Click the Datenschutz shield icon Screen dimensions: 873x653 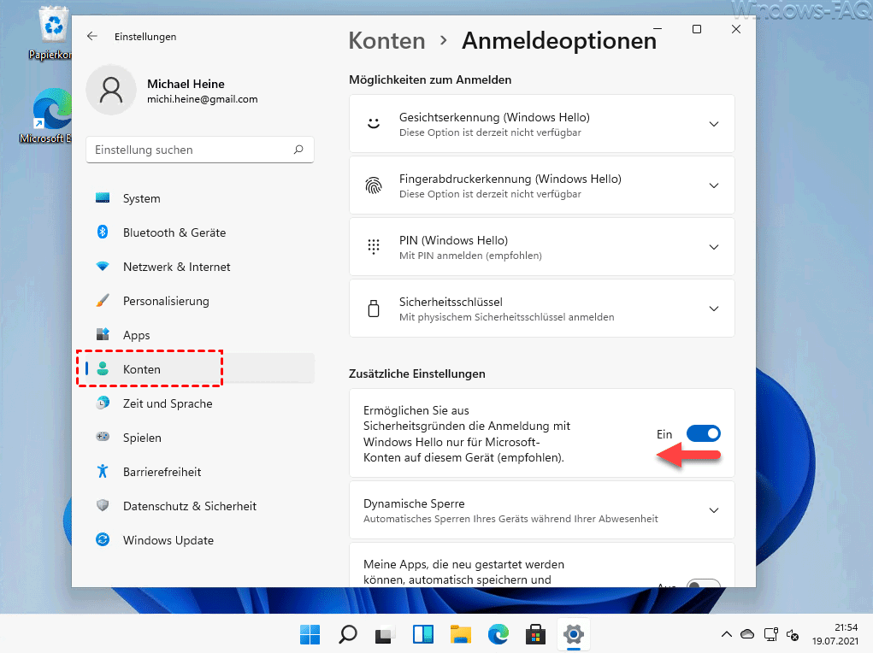tap(103, 505)
